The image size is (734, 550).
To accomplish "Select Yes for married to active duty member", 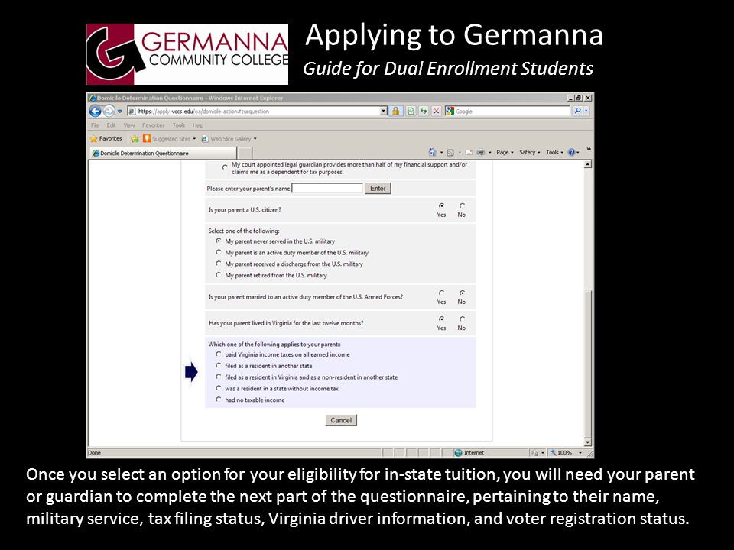I will coord(441,293).
